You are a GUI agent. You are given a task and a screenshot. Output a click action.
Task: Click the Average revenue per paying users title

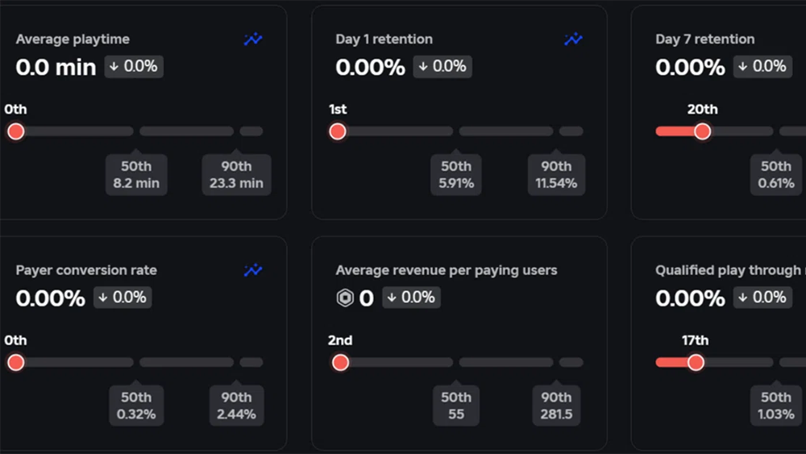point(446,270)
